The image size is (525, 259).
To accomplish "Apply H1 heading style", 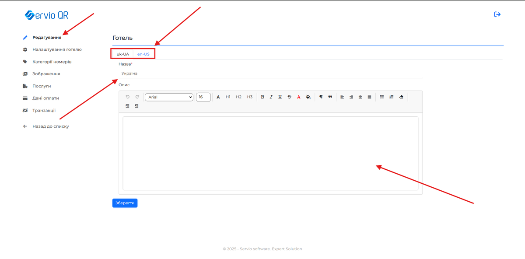I will point(228,97).
